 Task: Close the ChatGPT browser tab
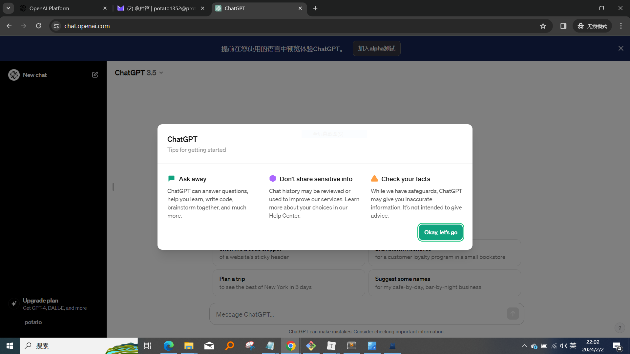coord(300,8)
